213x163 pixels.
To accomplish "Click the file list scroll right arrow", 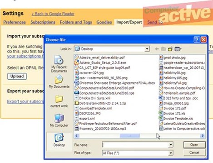I will pyautogui.click(x=202, y=136).
